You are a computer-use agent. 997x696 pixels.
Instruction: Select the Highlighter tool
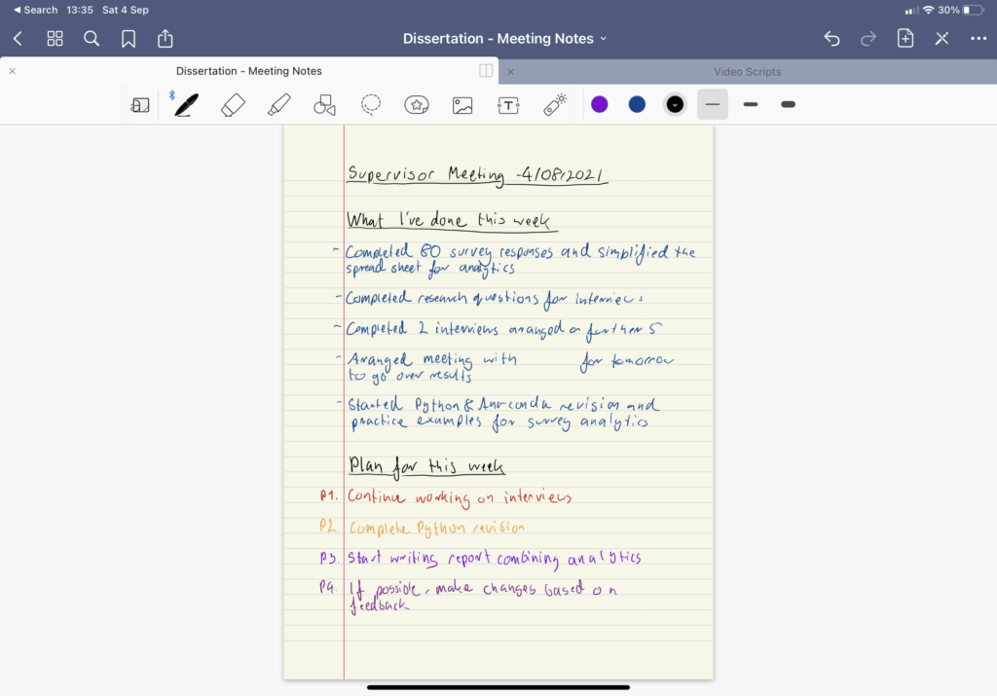pos(278,104)
